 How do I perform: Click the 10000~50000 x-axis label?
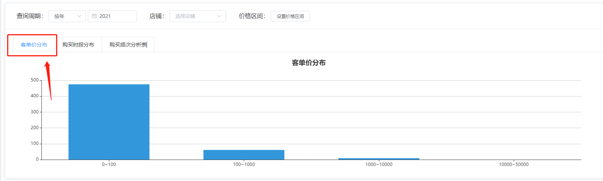pyautogui.click(x=513, y=164)
